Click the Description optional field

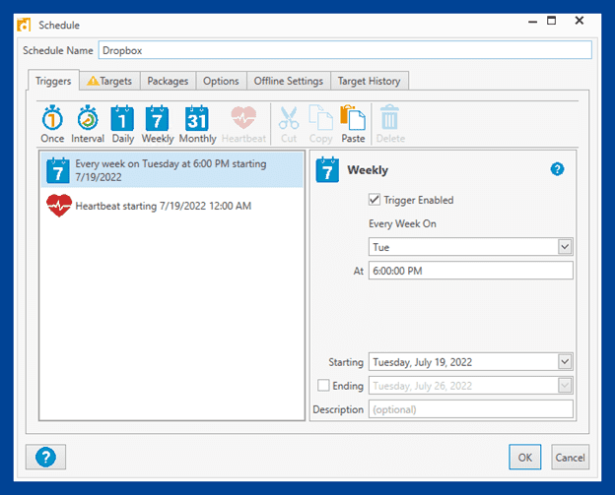[471, 409]
